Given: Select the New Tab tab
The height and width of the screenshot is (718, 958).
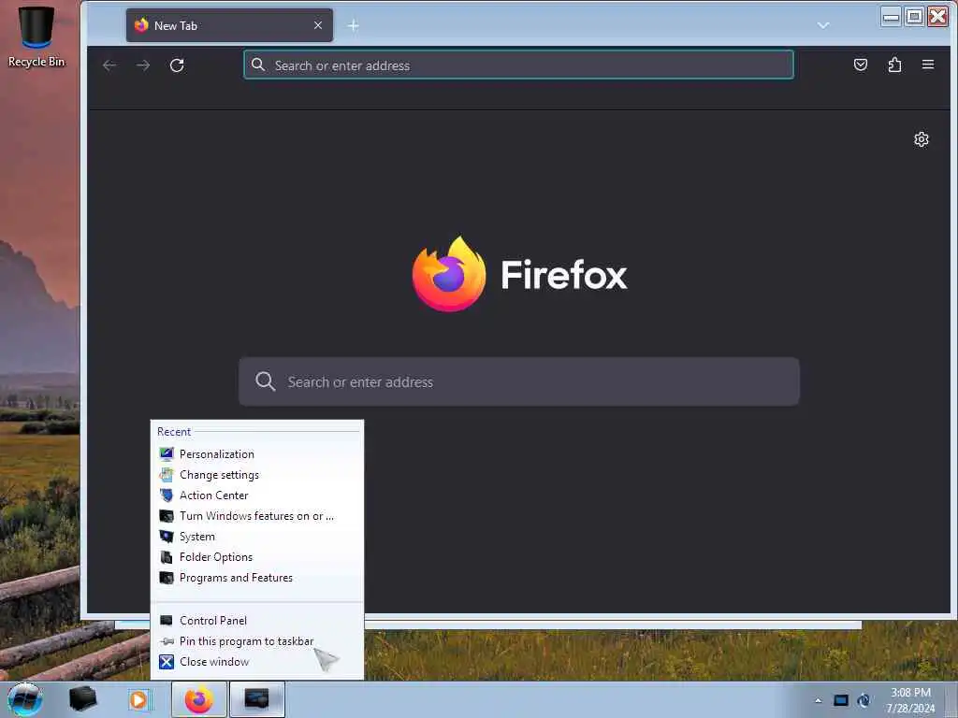Looking at the screenshot, I should click(229, 25).
